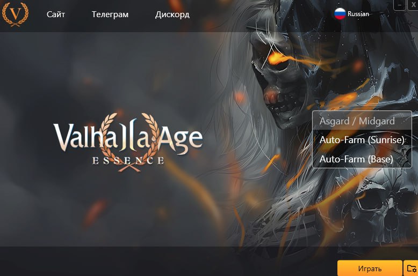Click the golden V laurel logo
Image resolution: width=418 pixels, height=276 pixels.
tap(15, 14)
